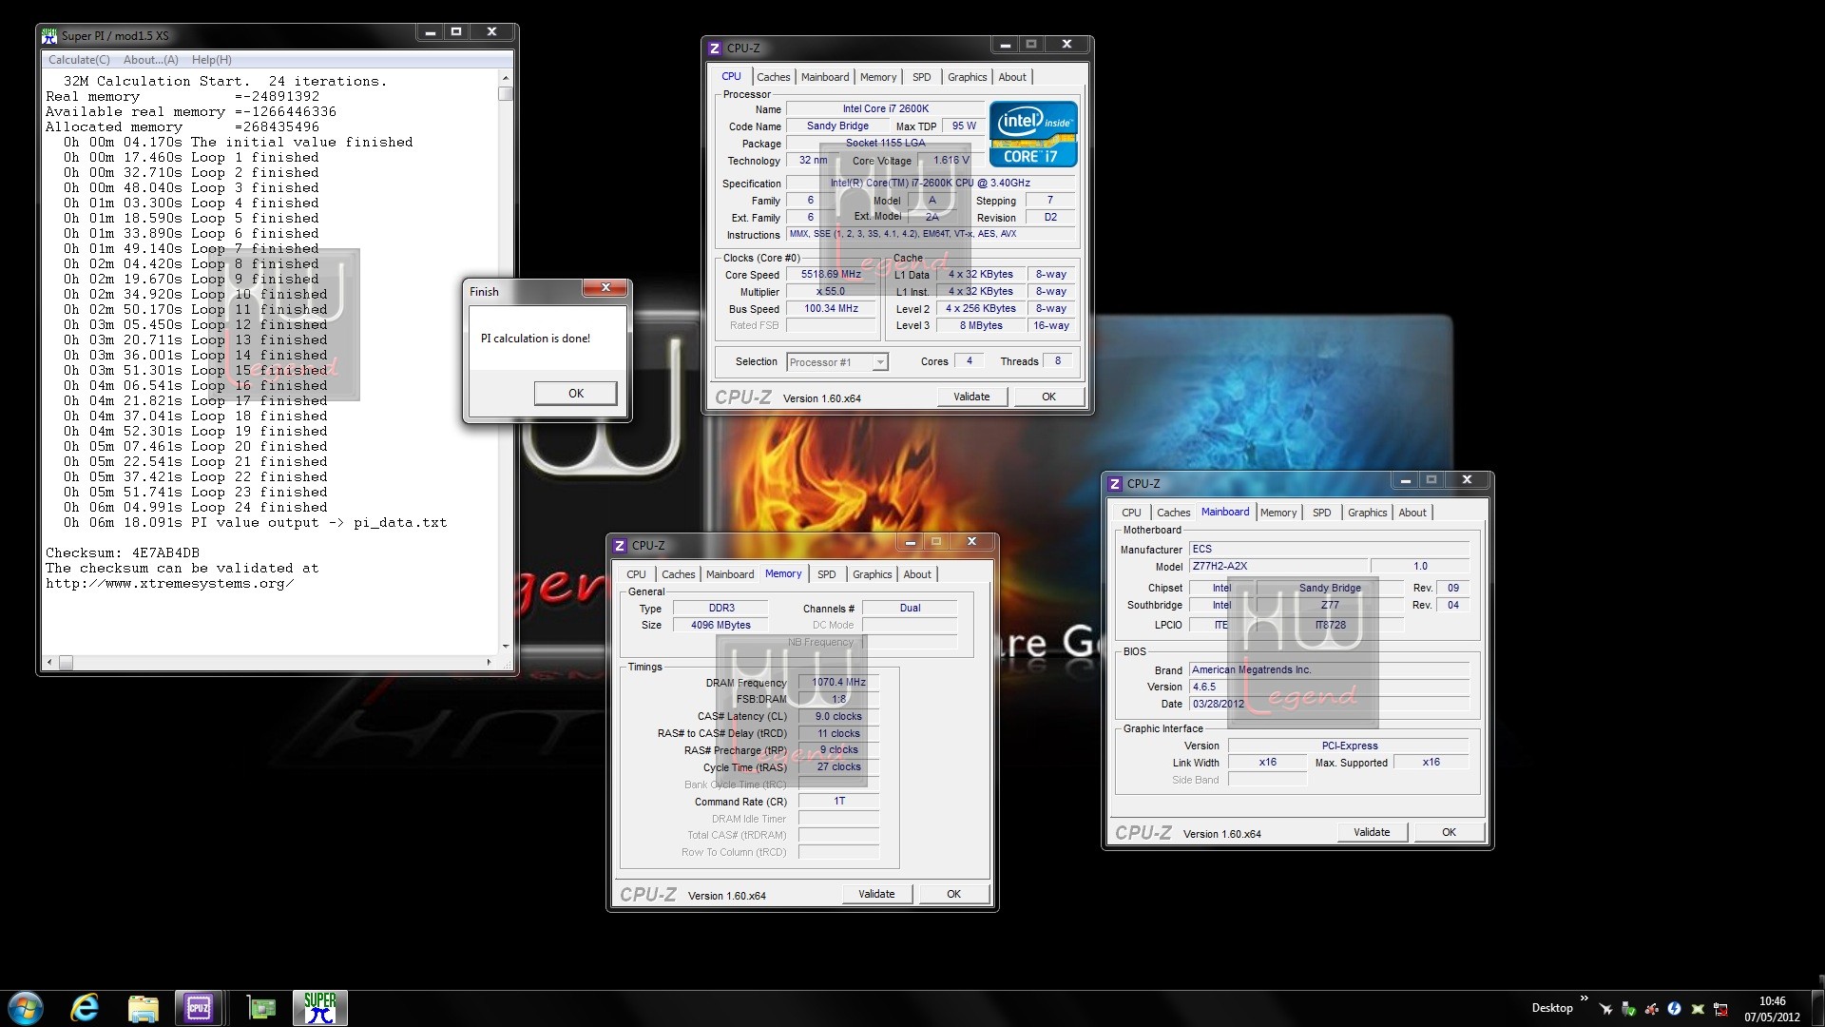Open About tab in top CPU-Z window

[1011, 77]
